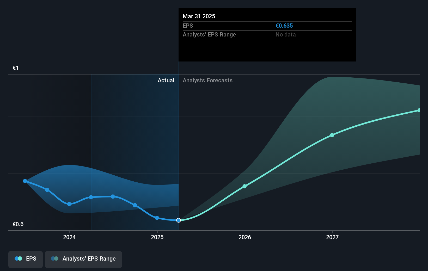
Task: Click the Actual section label
Action: pyautogui.click(x=166, y=81)
